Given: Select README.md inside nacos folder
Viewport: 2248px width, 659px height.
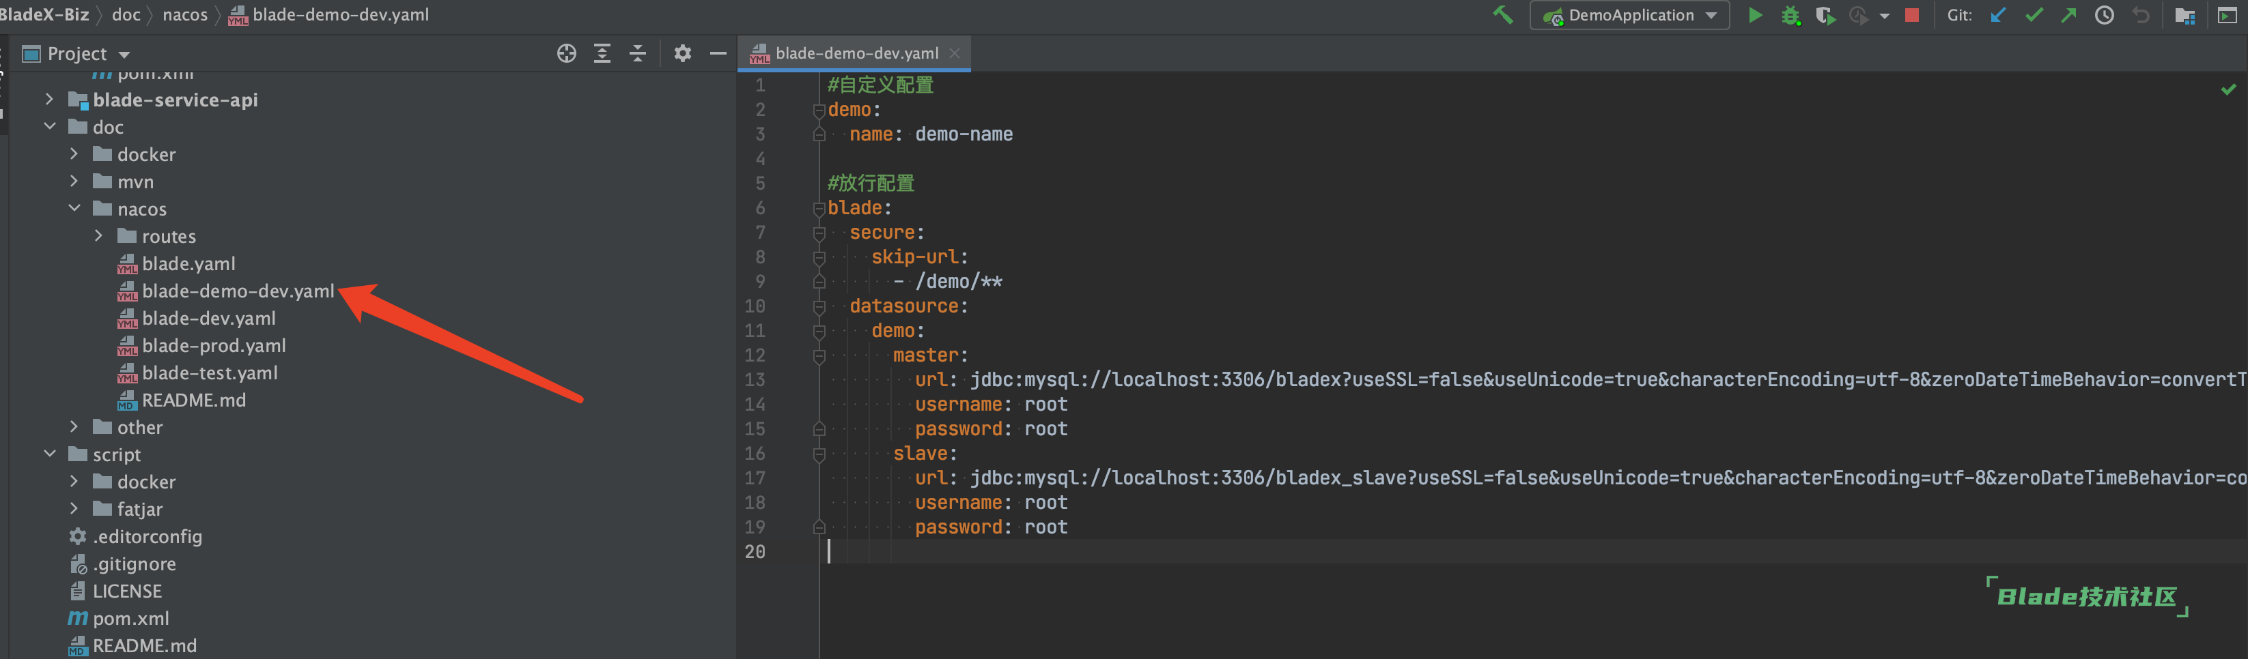Looking at the screenshot, I should [182, 400].
